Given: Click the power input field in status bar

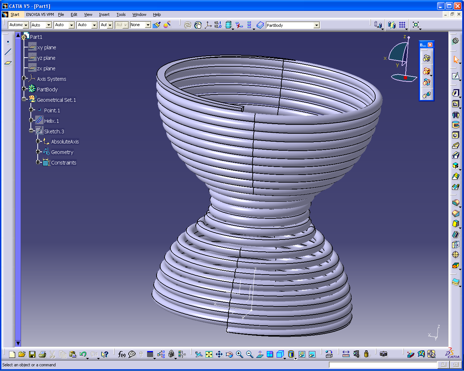Looking at the screenshot, I should pos(383,365).
